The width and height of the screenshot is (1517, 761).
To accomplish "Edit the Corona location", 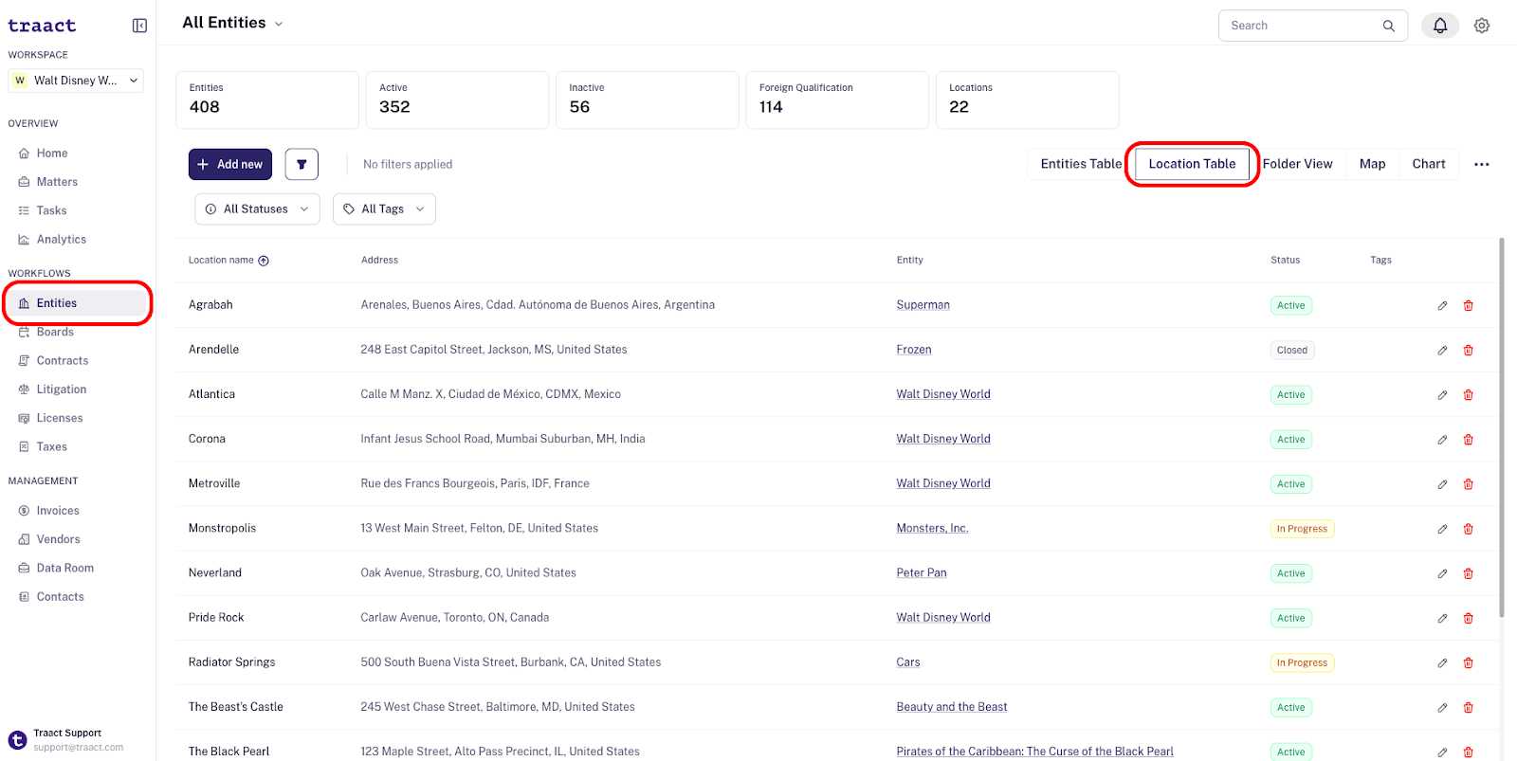I will 1442,439.
